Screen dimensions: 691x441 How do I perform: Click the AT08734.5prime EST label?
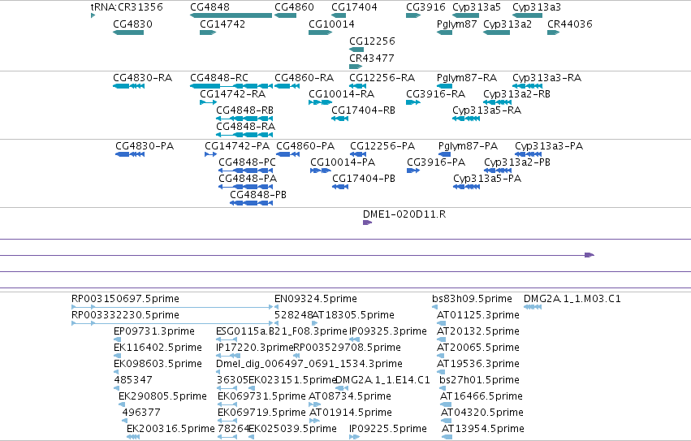pyautogui.click(x=350, y=396)
